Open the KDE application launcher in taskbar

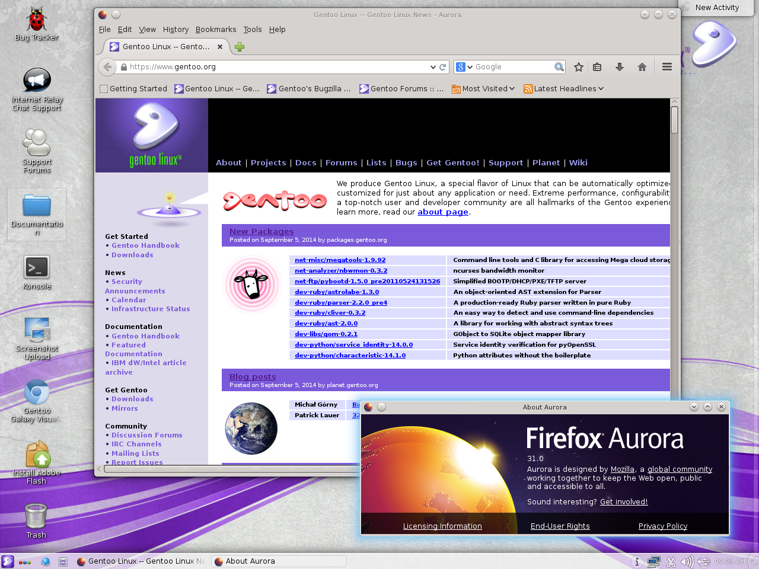[x=8, y=561]
